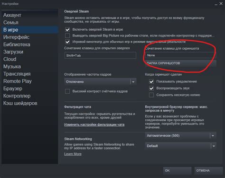The image size is (225, 178).
Task: Close the Настройки window
Action: point(221,3)
